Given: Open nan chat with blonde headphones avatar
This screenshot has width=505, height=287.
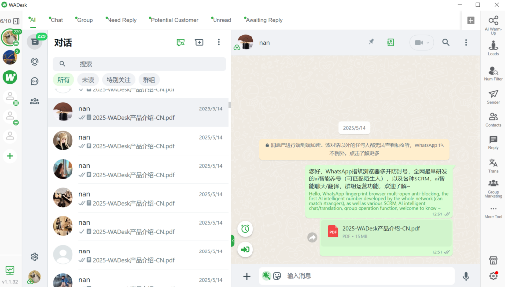Looking at the screenshot, I should tap(138, 141).
